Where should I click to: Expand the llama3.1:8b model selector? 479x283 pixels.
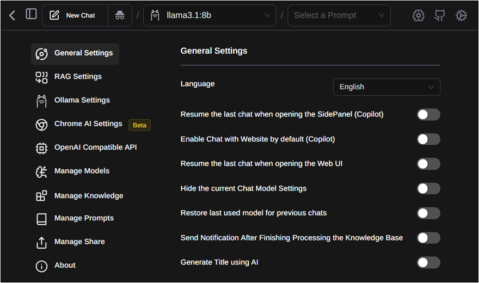210,15
